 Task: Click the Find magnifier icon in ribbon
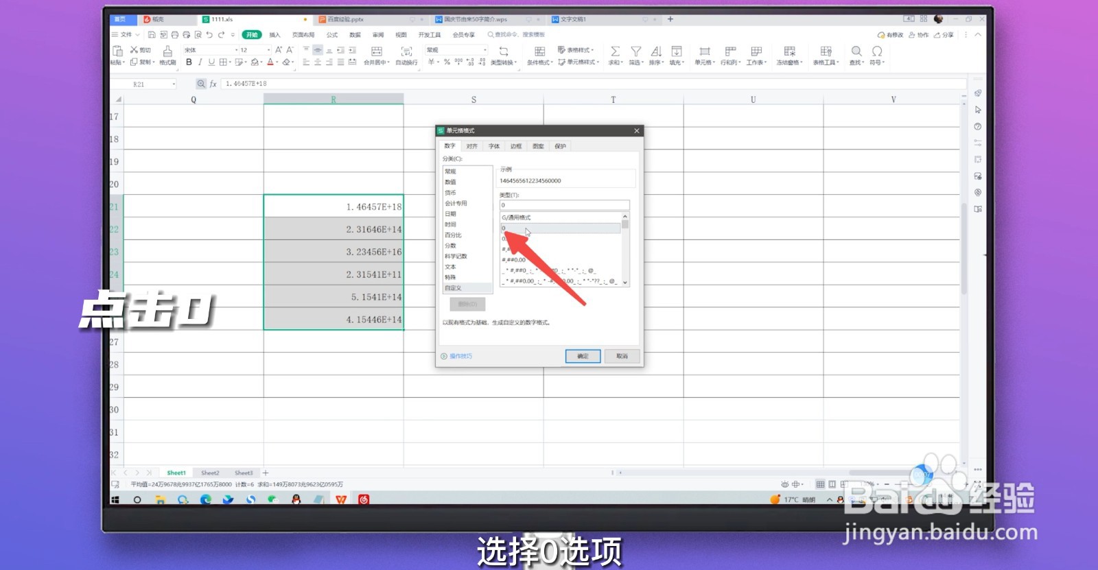pyautogui.click(x=856, y=51)
